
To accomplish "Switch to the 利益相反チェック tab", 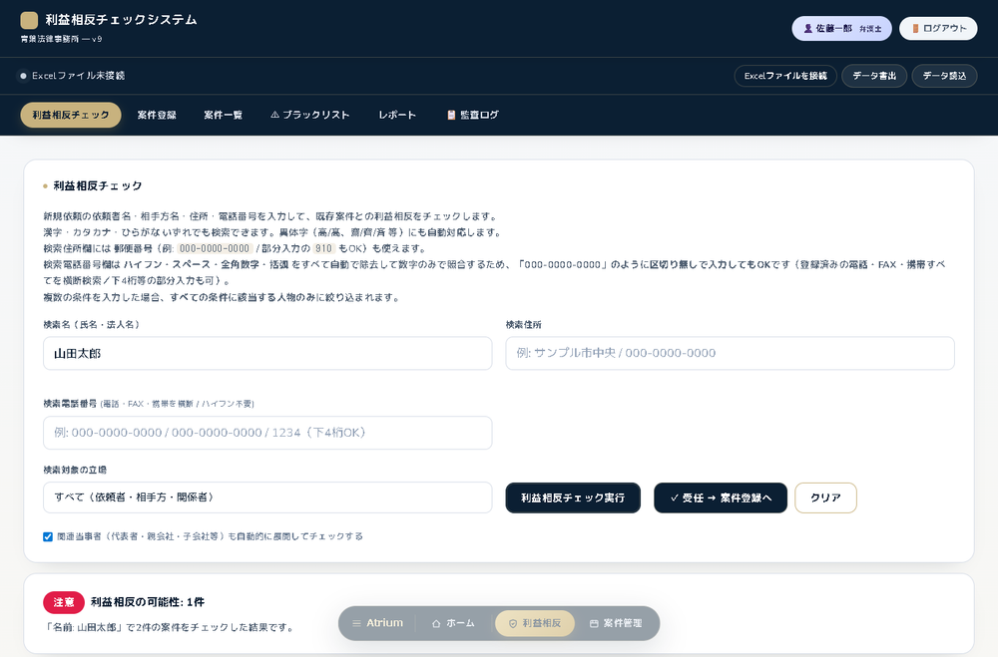I will point(71,115).
